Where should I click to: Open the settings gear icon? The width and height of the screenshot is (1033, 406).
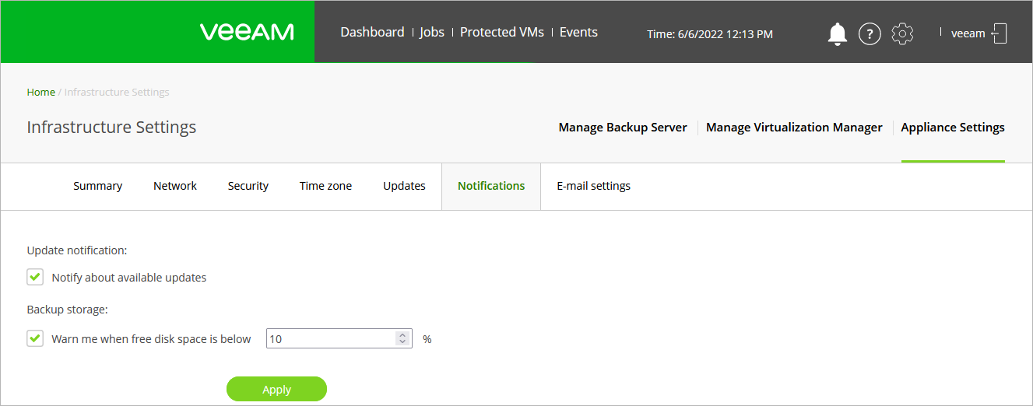(x=902, y=33)
